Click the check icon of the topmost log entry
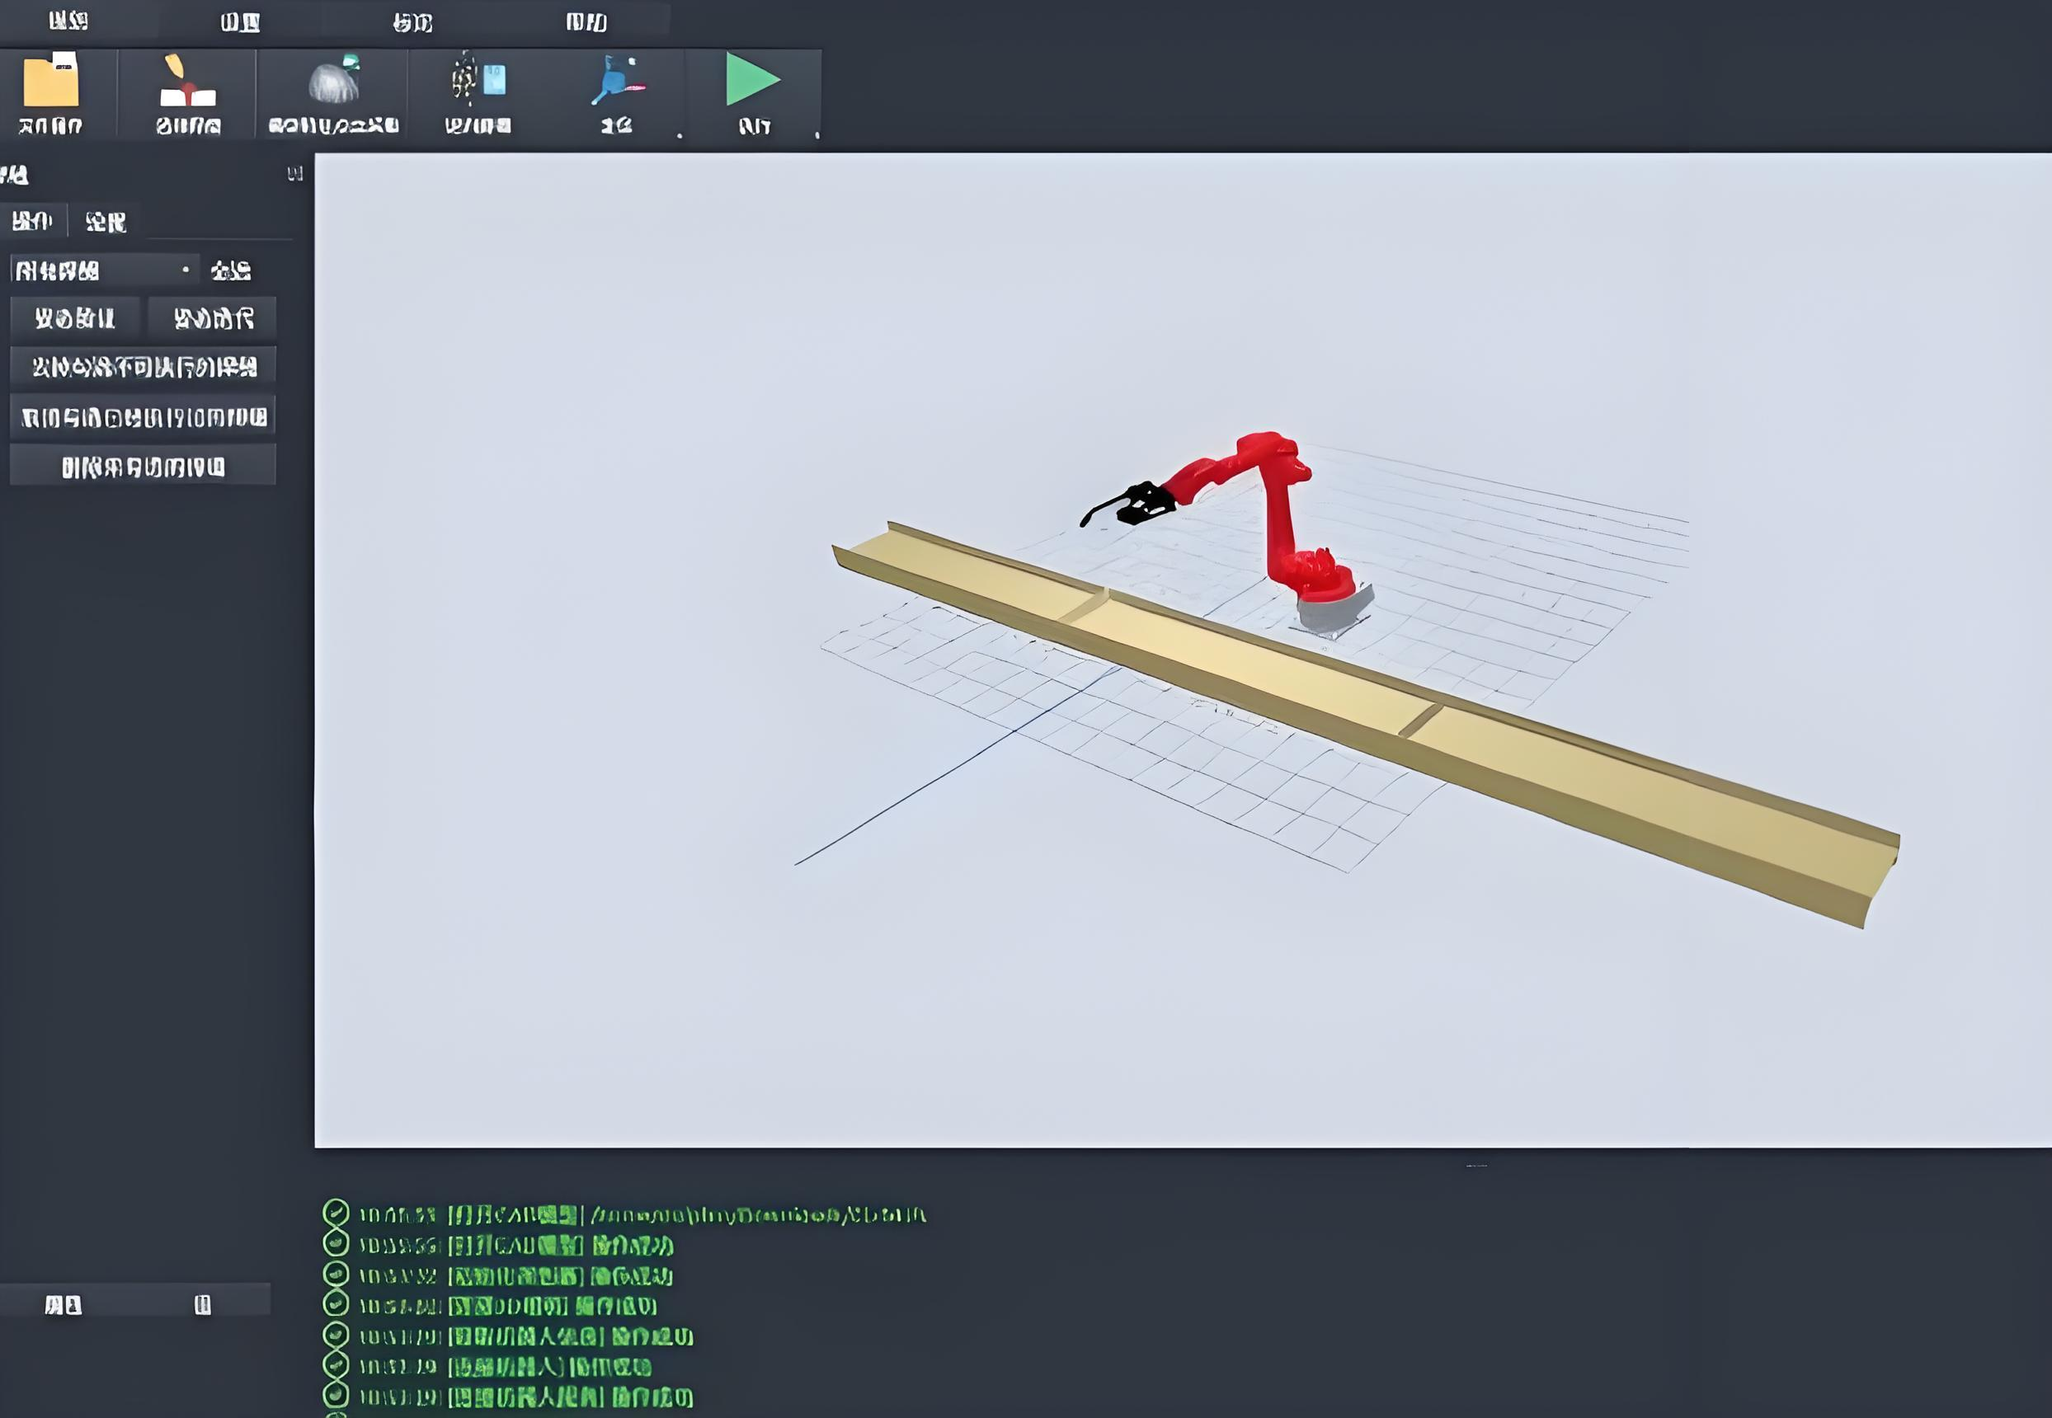 335,1212
